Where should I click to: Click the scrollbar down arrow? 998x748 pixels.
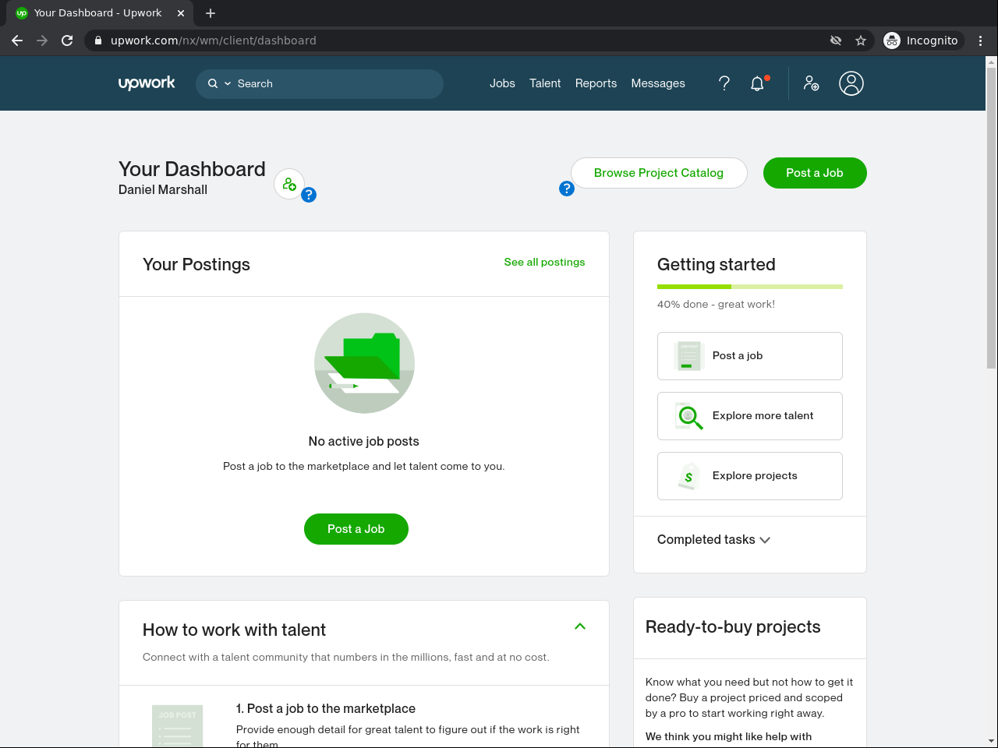pos(992,741)
